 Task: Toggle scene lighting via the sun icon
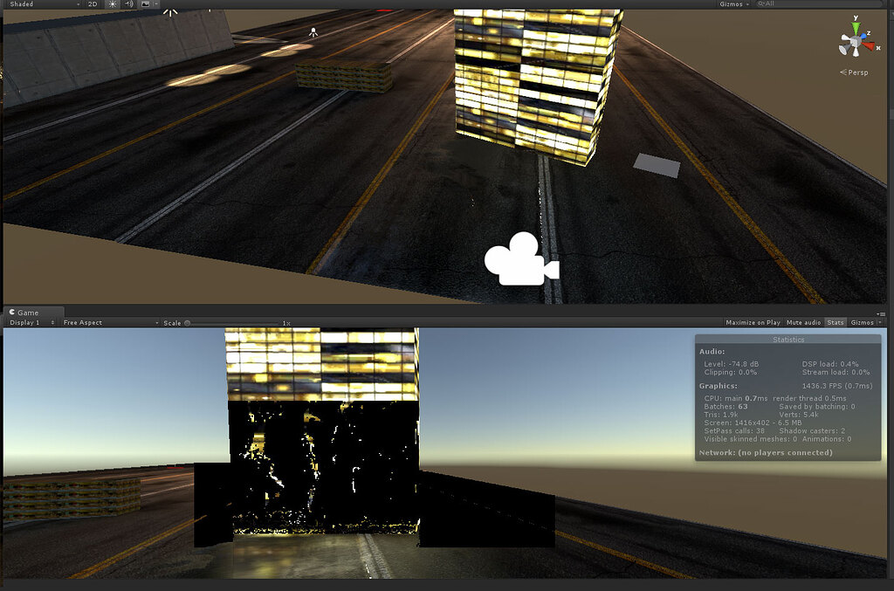point(112,4)
